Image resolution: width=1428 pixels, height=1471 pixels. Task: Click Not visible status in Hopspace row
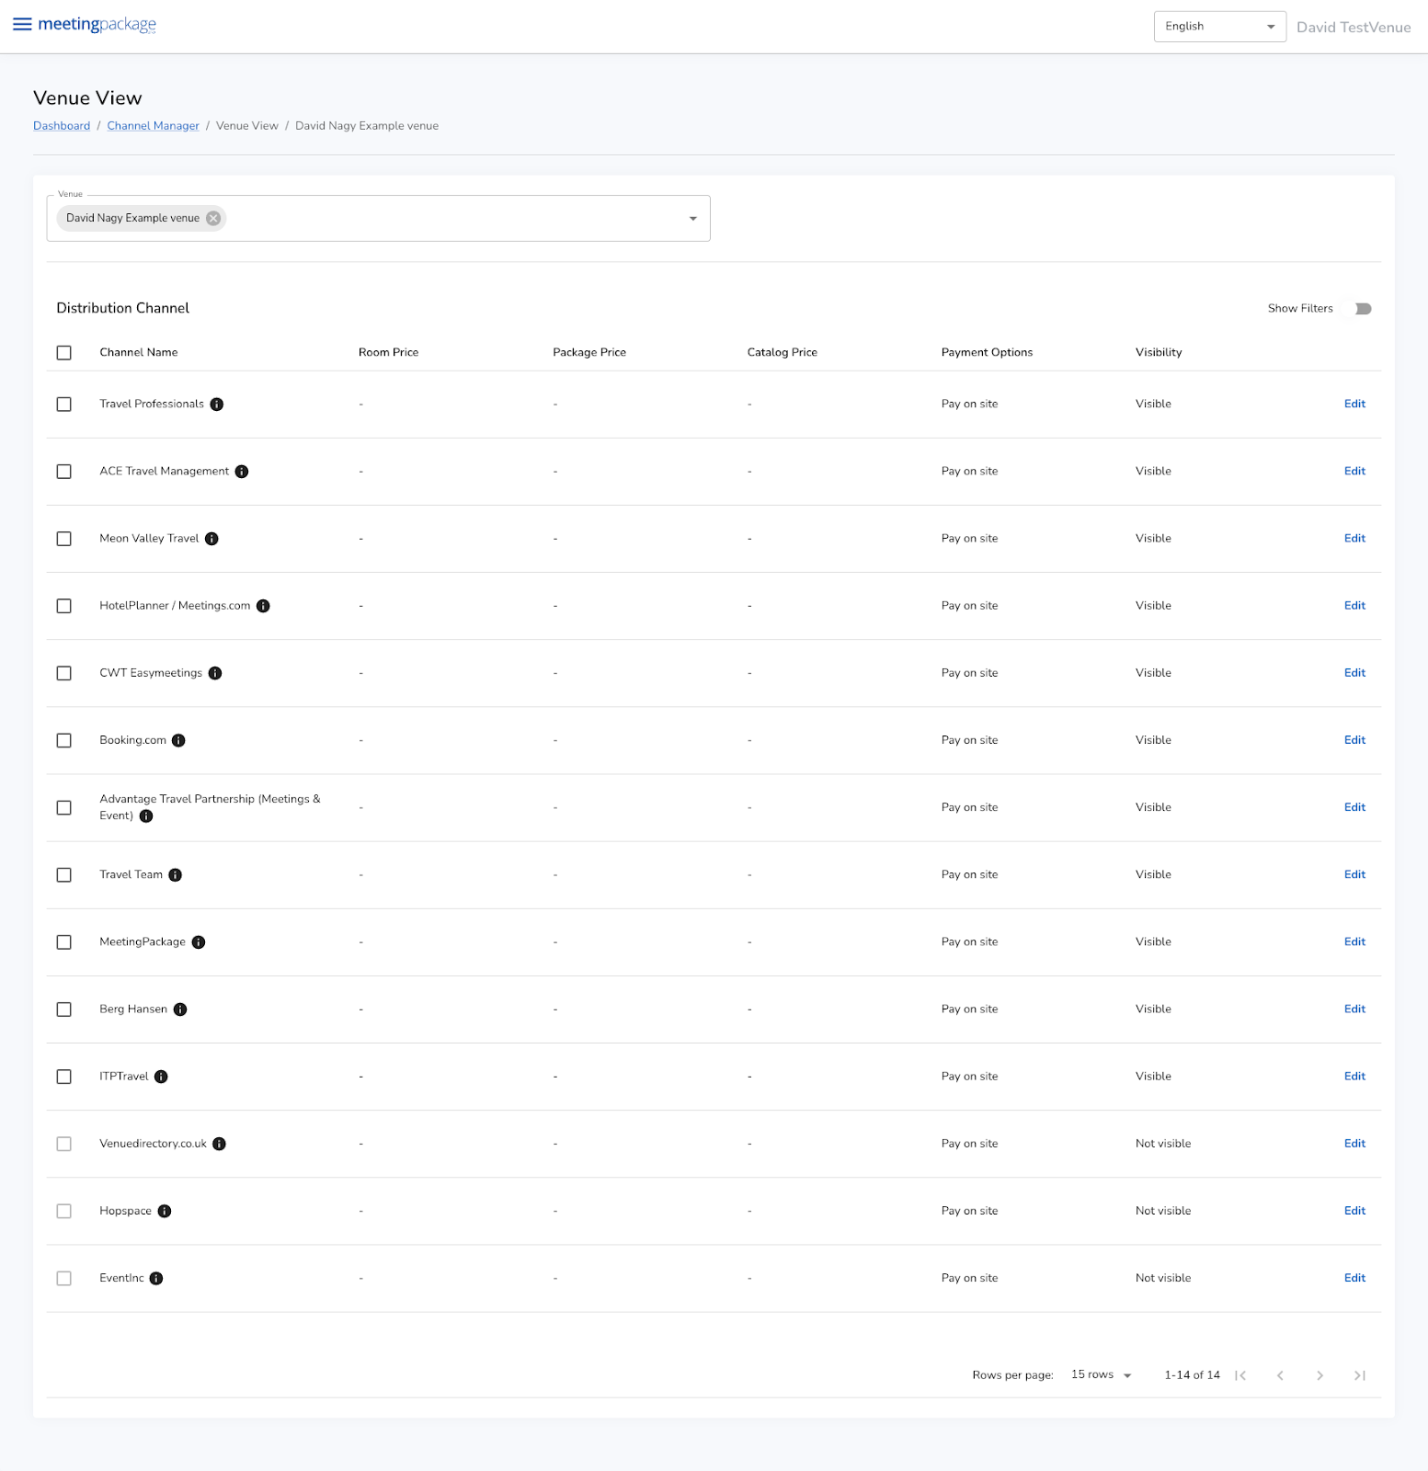(x=1163, y=1211)
